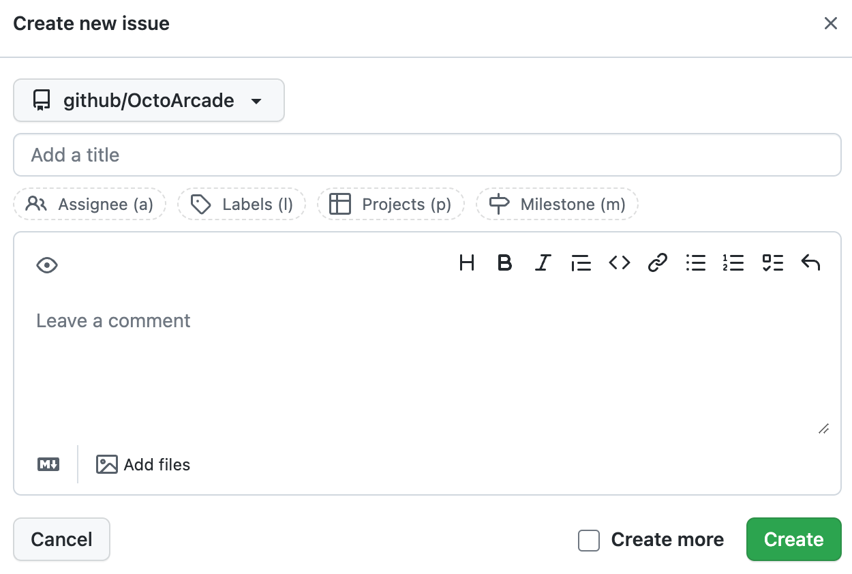
Task: Insert a task list
Action: click(772, 263)
